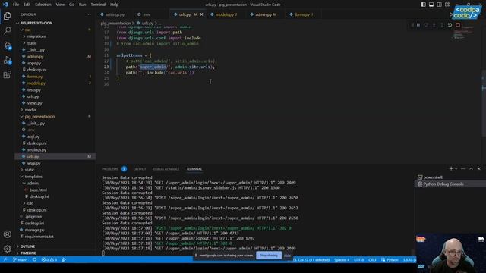Screen dimensions: 486x273
Task: Open the Run and Debug view
Action: tap(7, 60)
